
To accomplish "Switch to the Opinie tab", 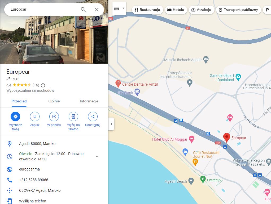I will (x=54, y=101).
